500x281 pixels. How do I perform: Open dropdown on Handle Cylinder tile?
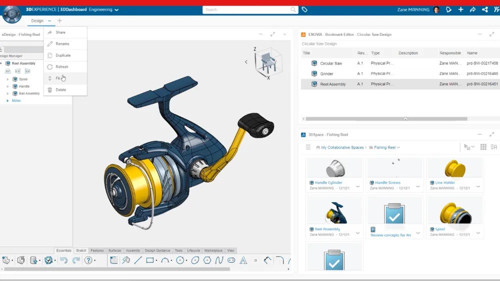coord(358,186)
